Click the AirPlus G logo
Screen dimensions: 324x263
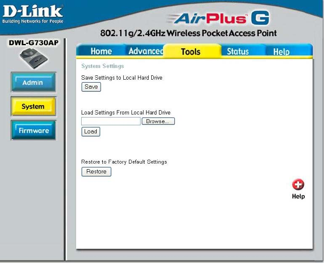[218, 18]
